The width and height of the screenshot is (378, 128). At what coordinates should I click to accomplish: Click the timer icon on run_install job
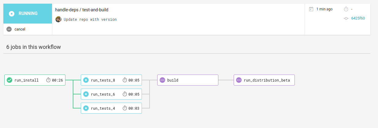48,80
